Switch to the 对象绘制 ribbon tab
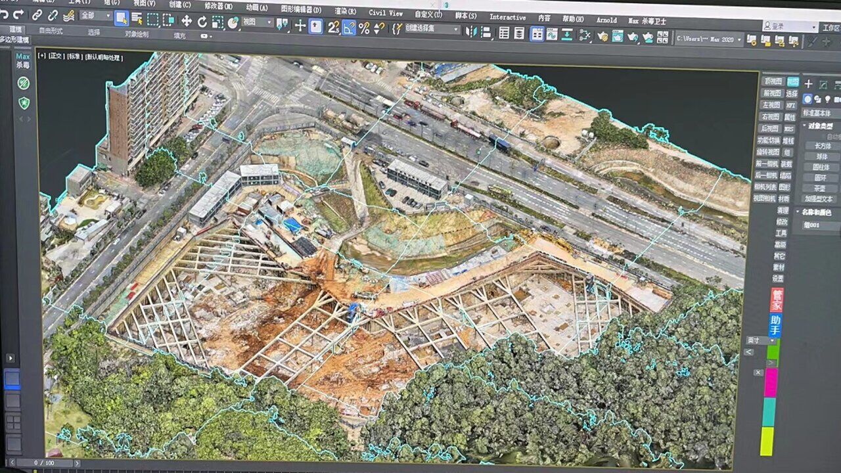The height and width of the screenshot is (473, 841). click(x=137, y=34)
